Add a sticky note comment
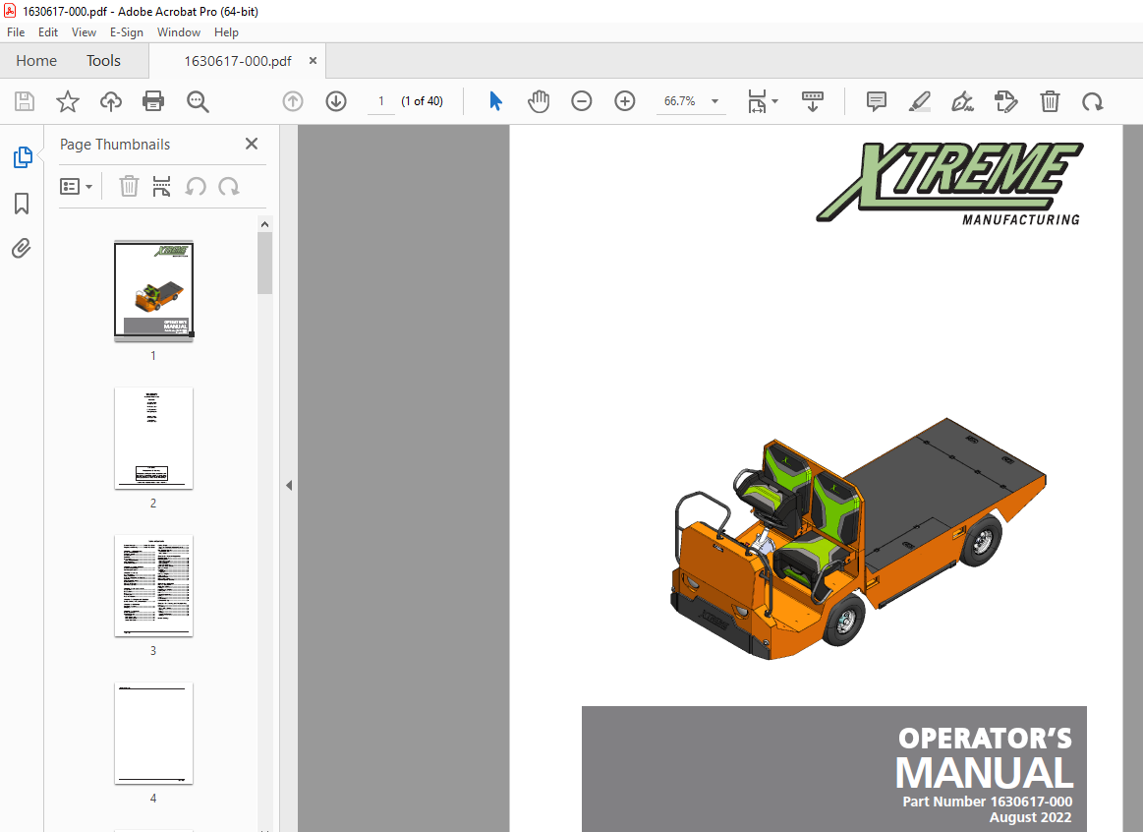This screenshot has height=832, width=1143. click(877, 101)
